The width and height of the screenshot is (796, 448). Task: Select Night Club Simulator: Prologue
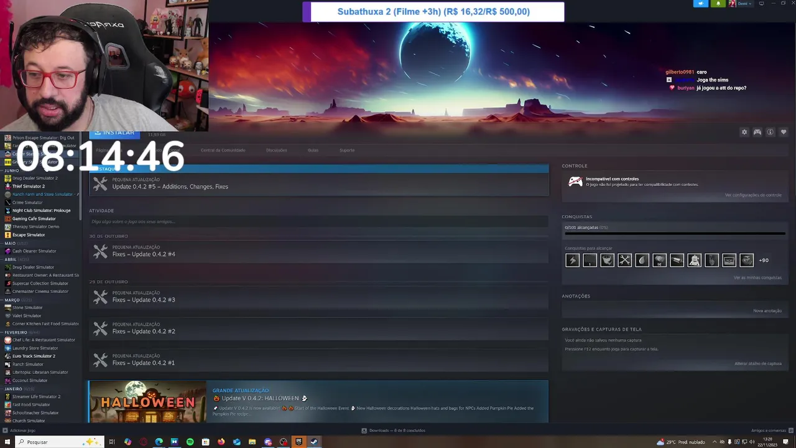(41, 210)
